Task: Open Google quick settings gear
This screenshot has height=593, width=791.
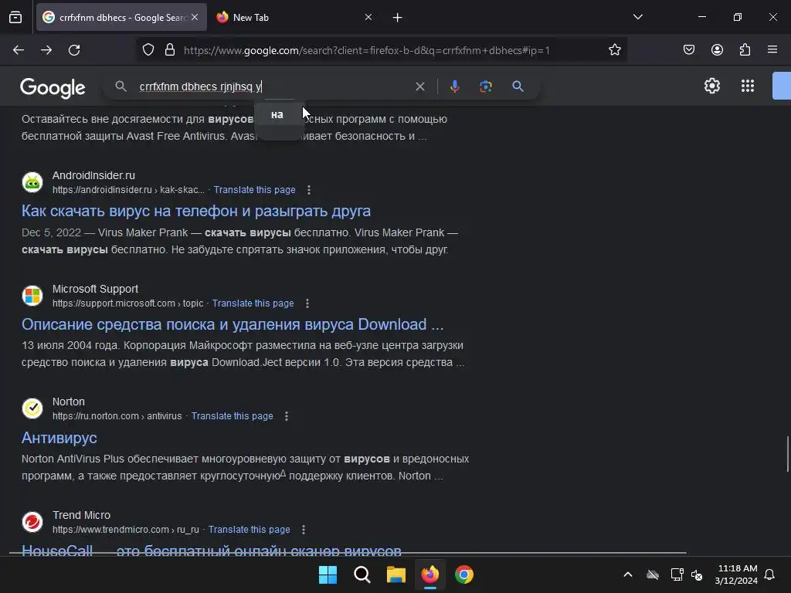Action: click(711, 86)
